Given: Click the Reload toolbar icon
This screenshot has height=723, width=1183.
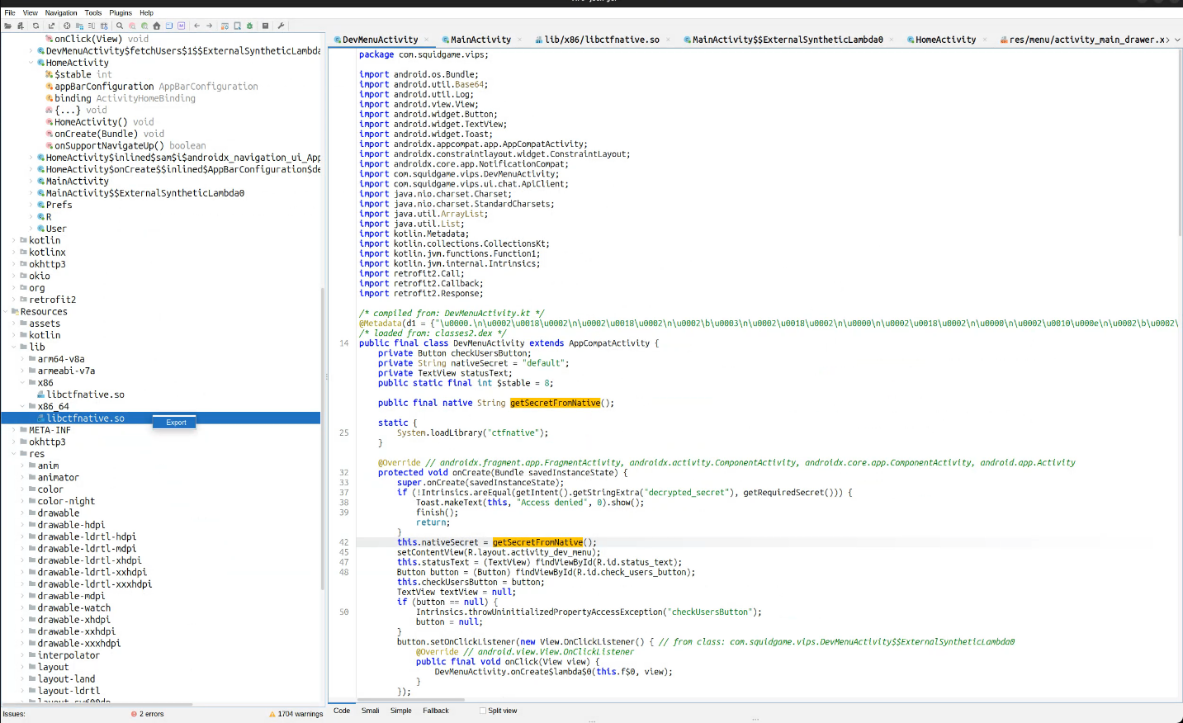Looking at the screenshot, I should tap(35, 26).
